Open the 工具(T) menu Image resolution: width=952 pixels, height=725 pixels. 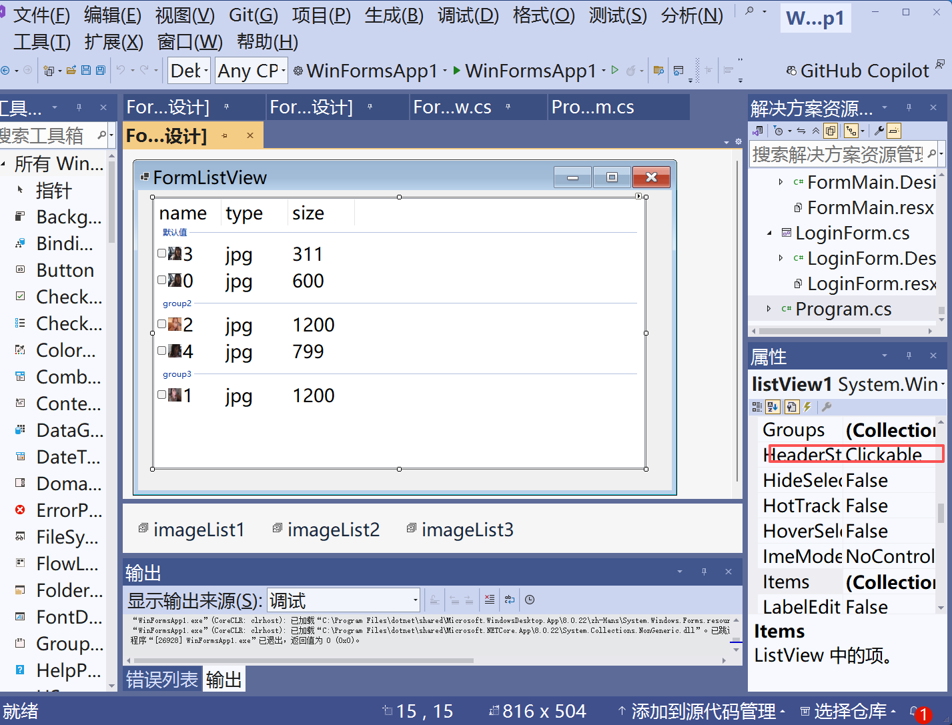click(x=42, y=43)
